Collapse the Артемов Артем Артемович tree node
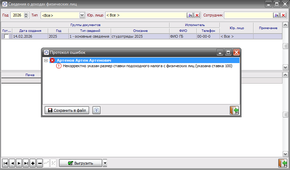290x170 pixels. [x=46, y=60]
